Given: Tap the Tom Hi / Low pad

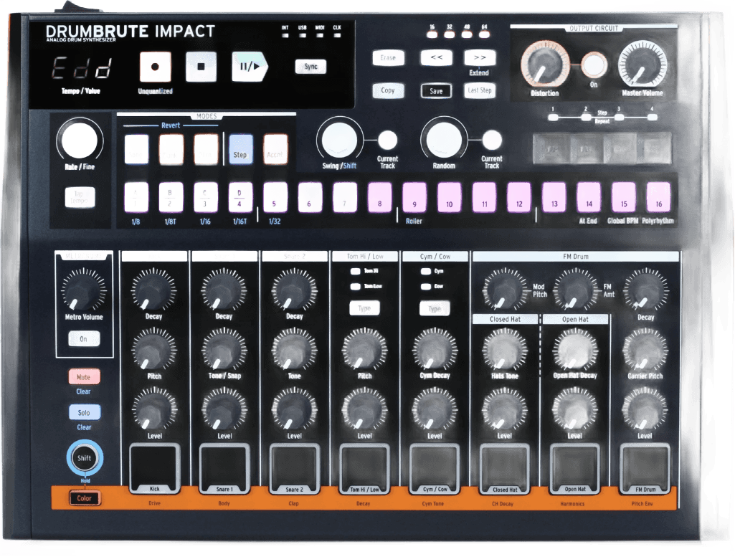Looking at the screenshot, I should (x=365, y=467).
